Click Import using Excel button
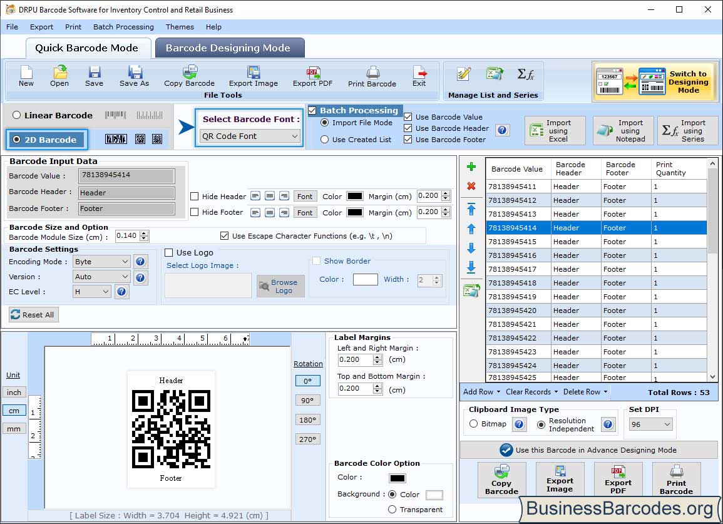Viewport: 723px width, 524px height. 555,131
